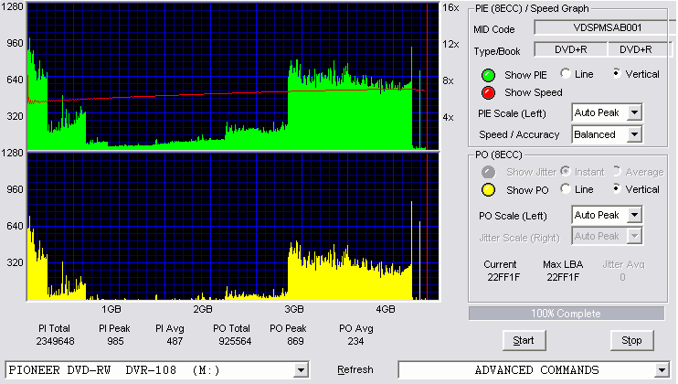Click the first Type/Book DVD+R field
Image resolution: width=678 pixels, height=384 pixels.
click(571, 49)
